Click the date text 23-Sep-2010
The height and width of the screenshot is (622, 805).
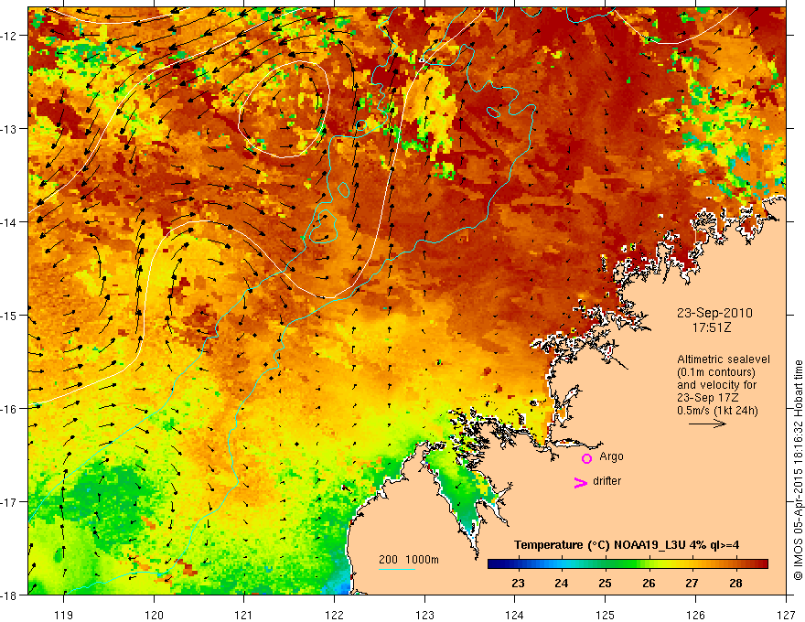coord(714,313)
